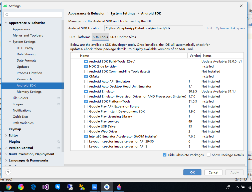The height and width of the screenshot is (192, 252).
Task: Click the colorful pinwheel taskbar icon
Action: point(21,187)
